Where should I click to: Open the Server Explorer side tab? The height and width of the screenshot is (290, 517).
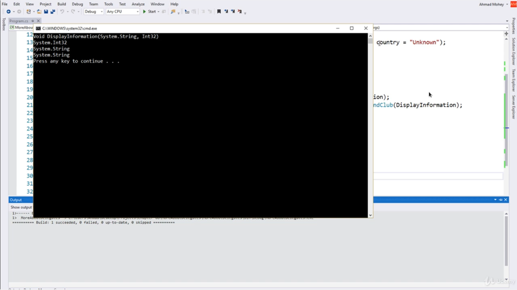[513, 107]
